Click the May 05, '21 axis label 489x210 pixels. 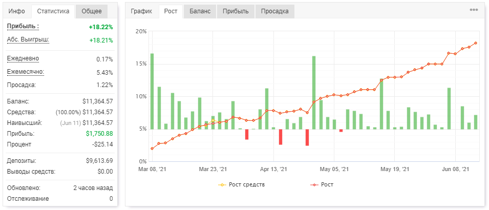point(334,170)
